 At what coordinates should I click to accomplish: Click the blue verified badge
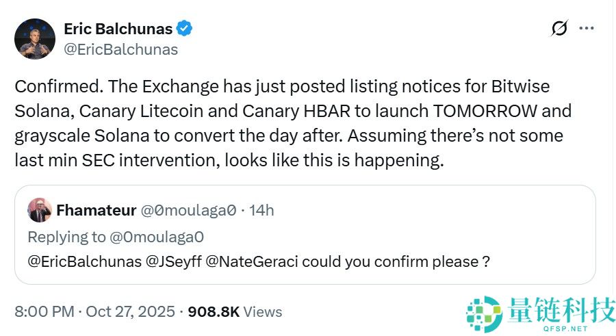click(185, 29)
